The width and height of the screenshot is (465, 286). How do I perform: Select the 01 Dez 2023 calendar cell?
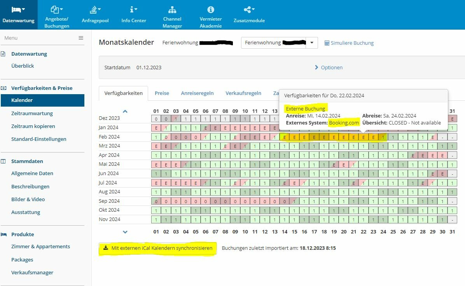[156, 119]
